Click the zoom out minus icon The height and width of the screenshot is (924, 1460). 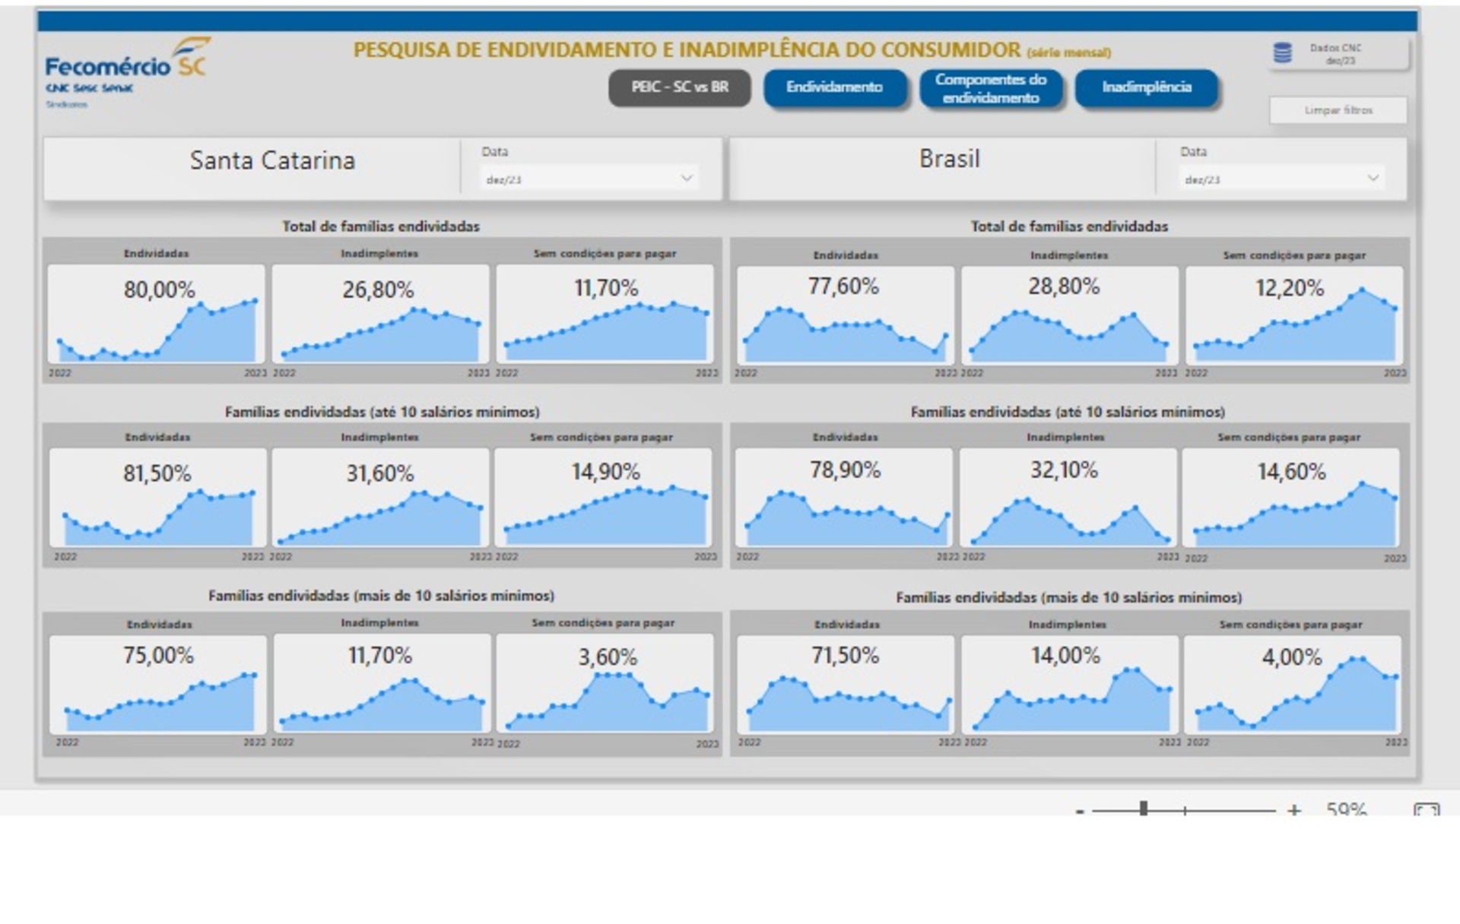click(x=1080, y=811)
